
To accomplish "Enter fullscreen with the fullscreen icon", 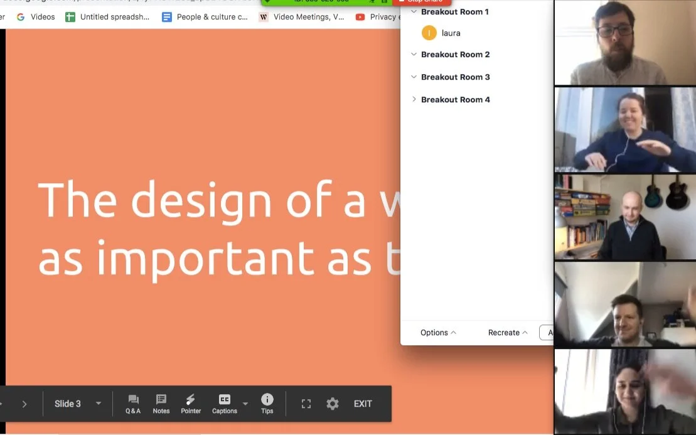I will (306, 404).
